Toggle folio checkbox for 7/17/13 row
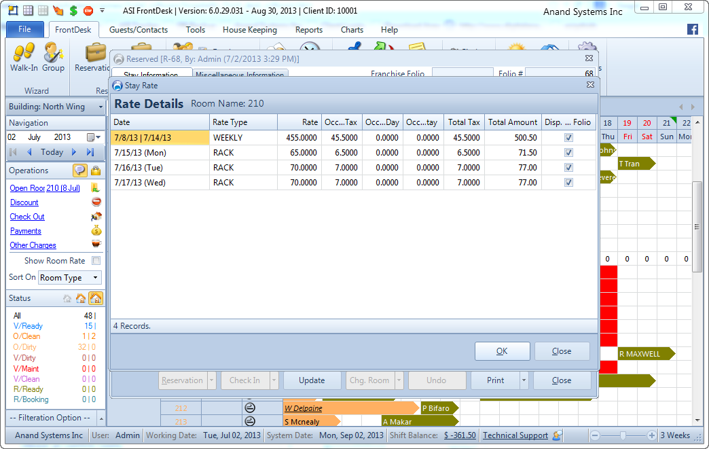The image size is (709, 449). [x=568, y=183]
